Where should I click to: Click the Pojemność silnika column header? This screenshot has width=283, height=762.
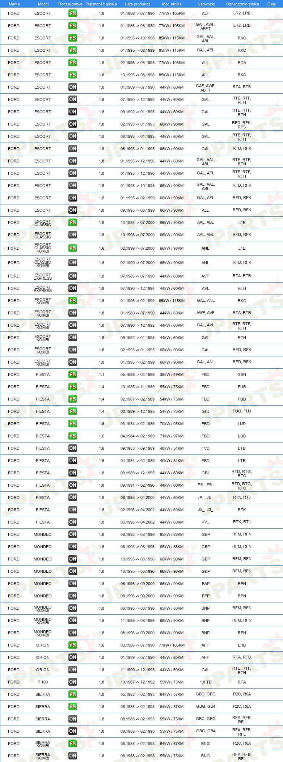(101, 4)
